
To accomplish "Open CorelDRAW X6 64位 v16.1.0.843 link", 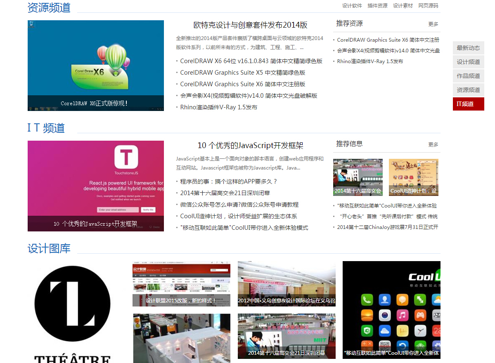I will pyautogui.click(x=251, y=61).
